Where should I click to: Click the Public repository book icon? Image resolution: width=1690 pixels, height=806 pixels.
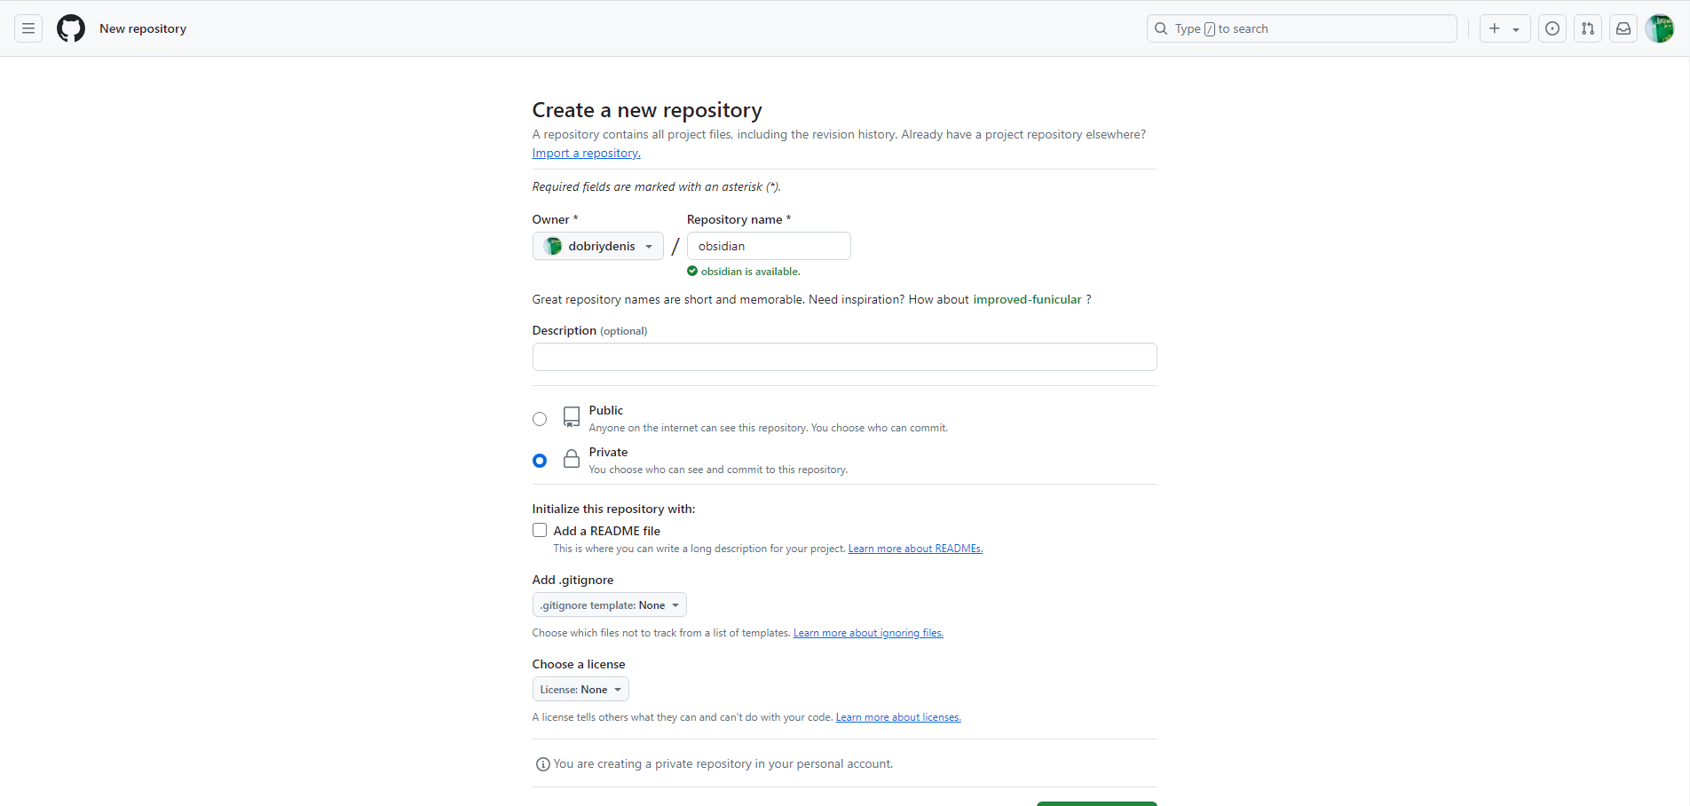[572, 417]
